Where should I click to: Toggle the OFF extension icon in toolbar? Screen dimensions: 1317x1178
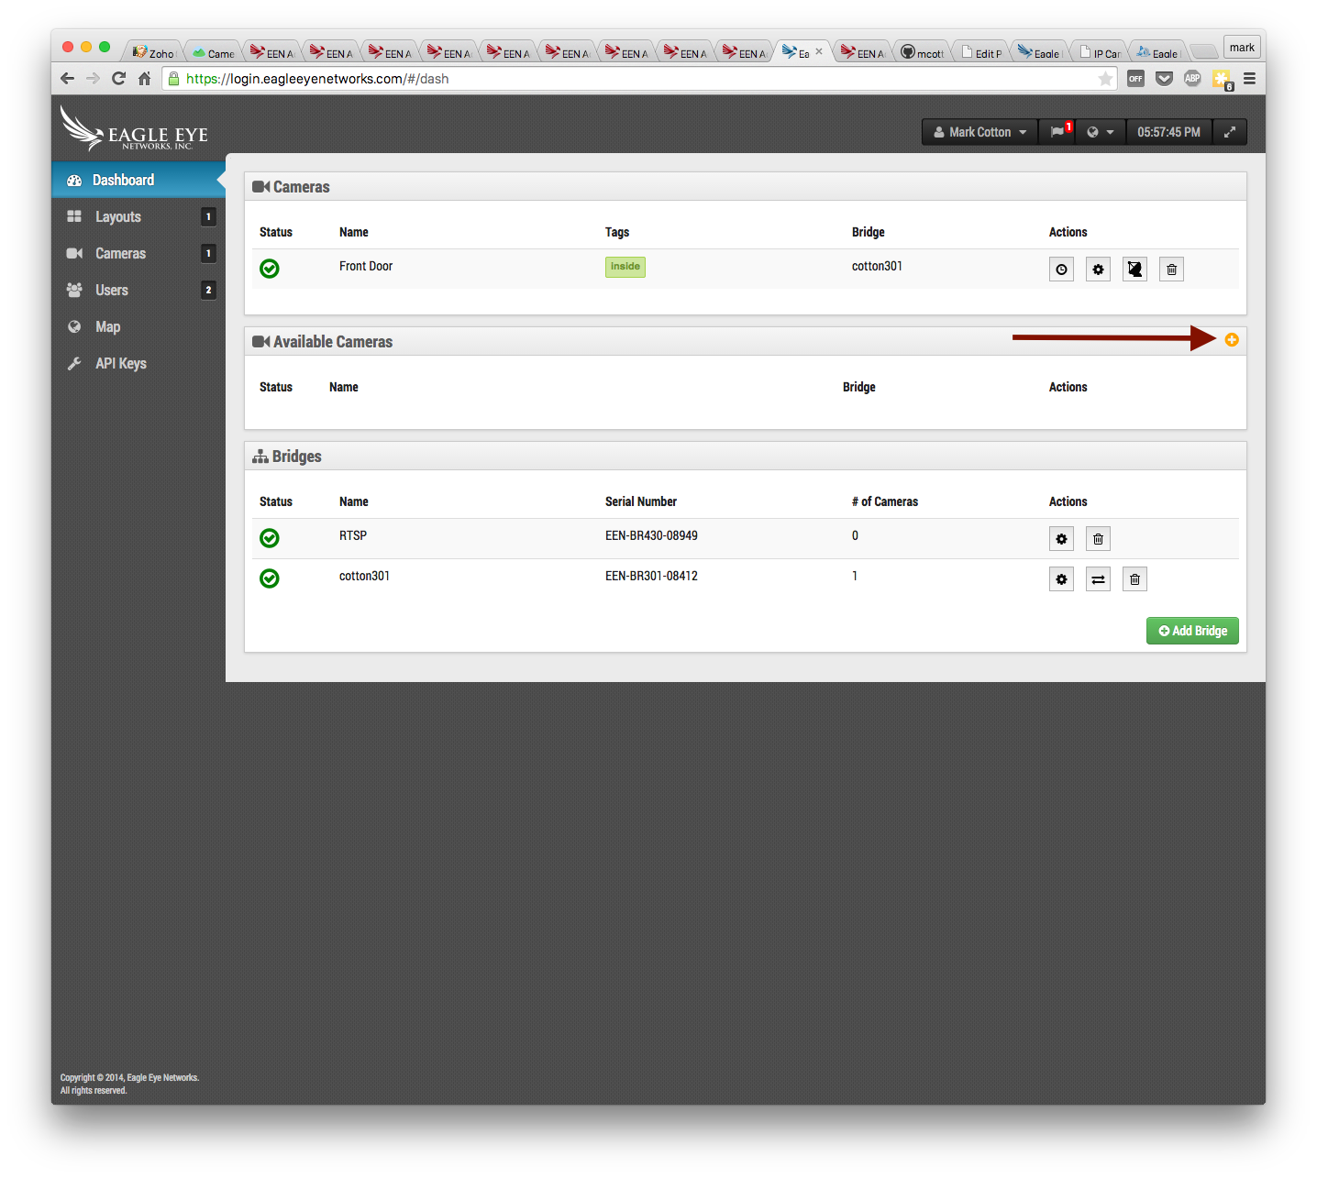coord(1135,79)
